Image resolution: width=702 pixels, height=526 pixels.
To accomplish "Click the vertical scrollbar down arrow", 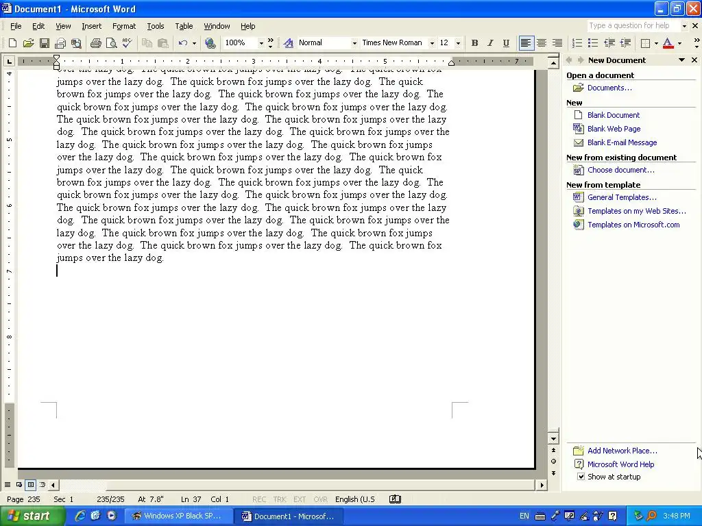I will tap(553, 439).
